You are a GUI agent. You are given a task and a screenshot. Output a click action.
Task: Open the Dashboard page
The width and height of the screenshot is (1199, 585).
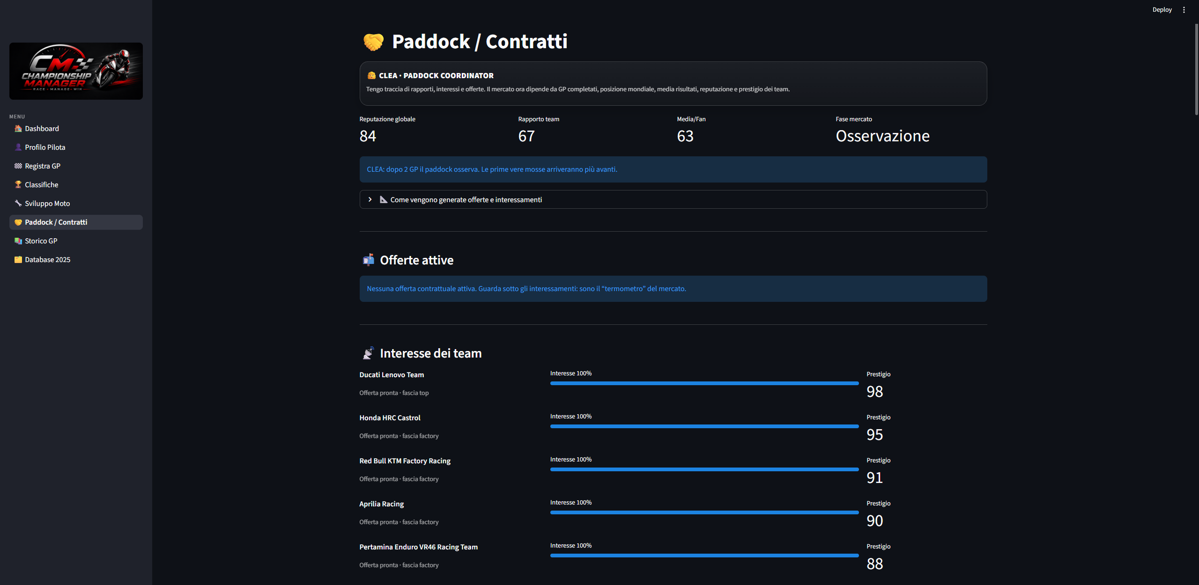[76, 128]
